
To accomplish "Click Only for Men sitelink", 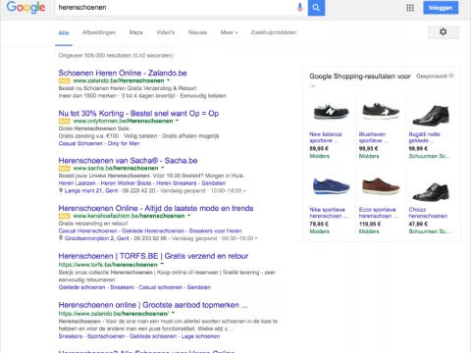I will 124,143.
